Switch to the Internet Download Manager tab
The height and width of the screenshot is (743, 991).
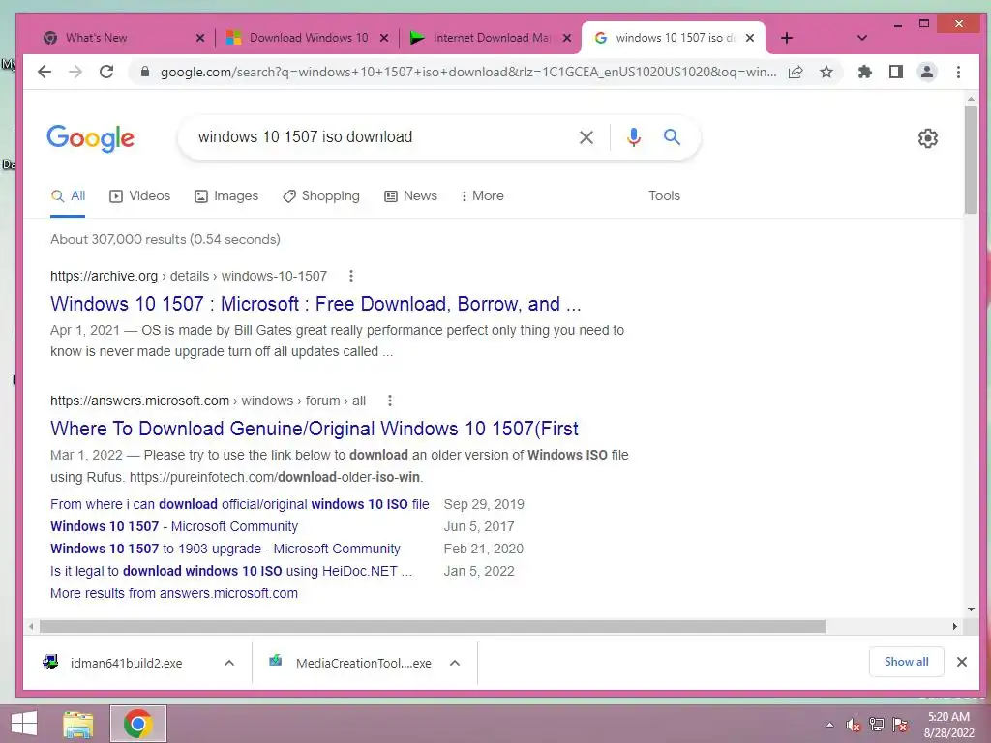tap(491, 38)
